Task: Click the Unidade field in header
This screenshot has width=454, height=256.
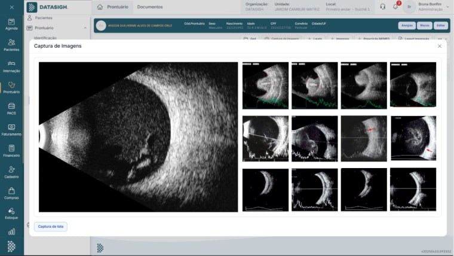Action: 297,7
